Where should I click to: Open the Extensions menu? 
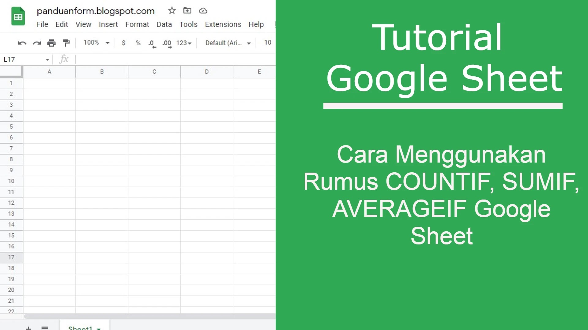pos(223,24)
